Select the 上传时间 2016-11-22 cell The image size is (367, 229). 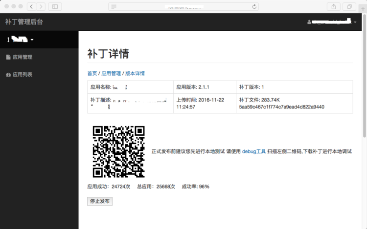205,104
